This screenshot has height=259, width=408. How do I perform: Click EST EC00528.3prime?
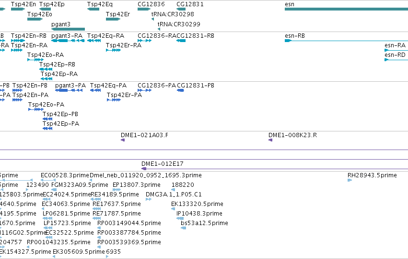(x=48, y=180)
